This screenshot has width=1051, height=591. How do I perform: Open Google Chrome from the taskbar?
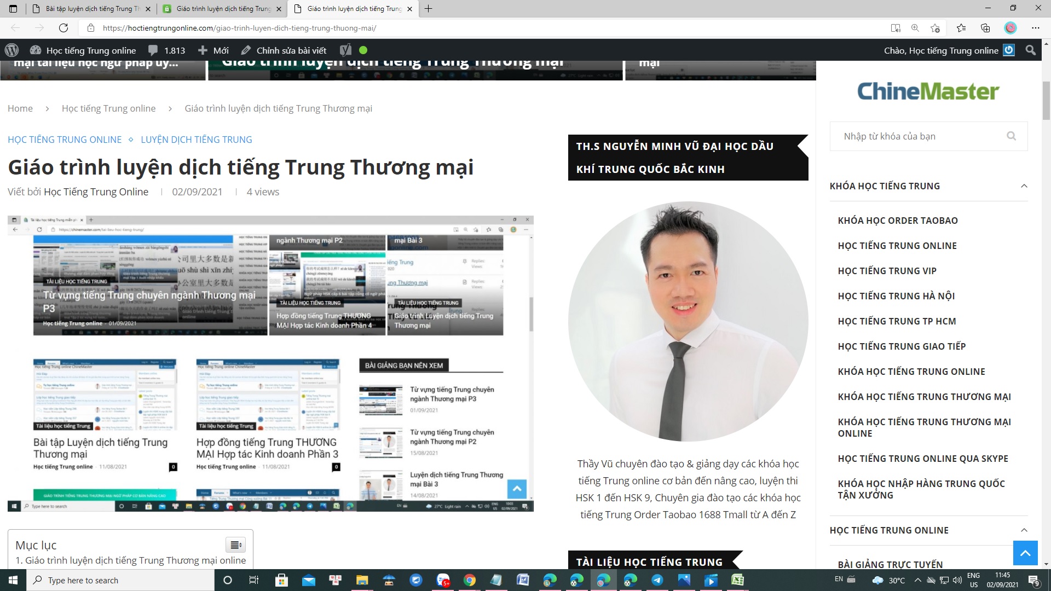pos(470,580)
